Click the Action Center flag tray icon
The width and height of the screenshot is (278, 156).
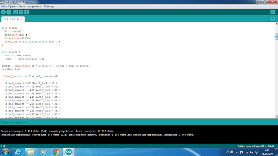pos(242,152)
